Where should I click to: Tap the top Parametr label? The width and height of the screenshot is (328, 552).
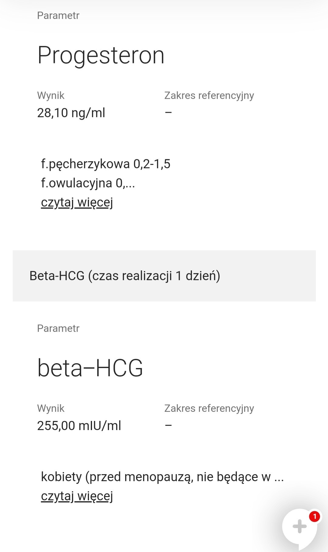[58, 16]
